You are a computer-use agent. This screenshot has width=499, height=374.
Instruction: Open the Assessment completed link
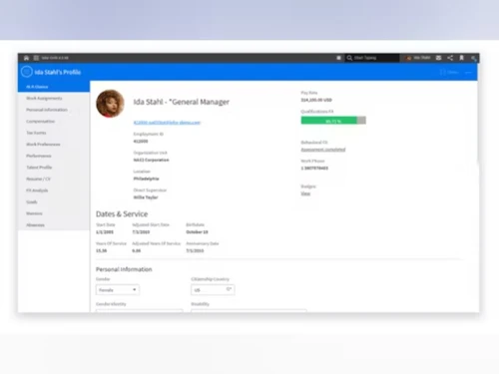click(x=323, y=150)
